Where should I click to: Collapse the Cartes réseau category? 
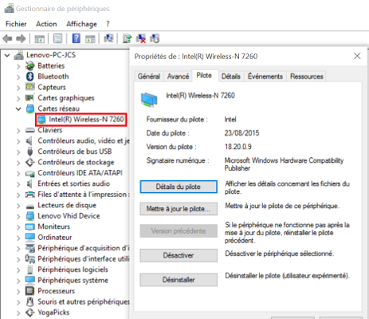pos(18,108)
